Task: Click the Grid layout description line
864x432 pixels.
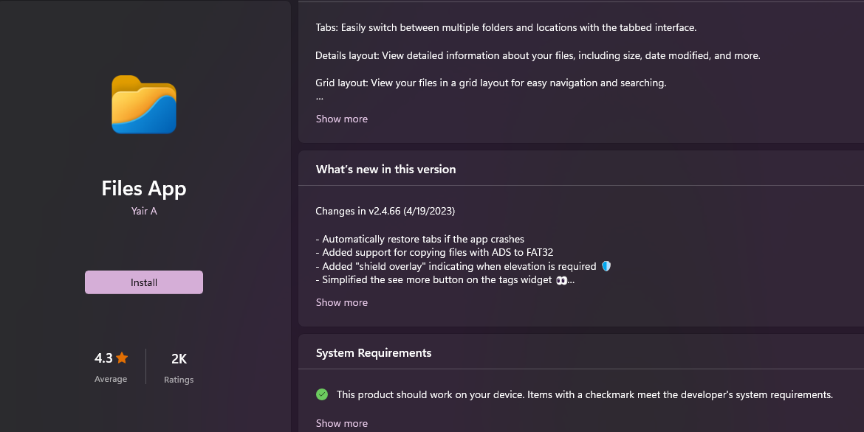Action: click(x=490, y=83)
